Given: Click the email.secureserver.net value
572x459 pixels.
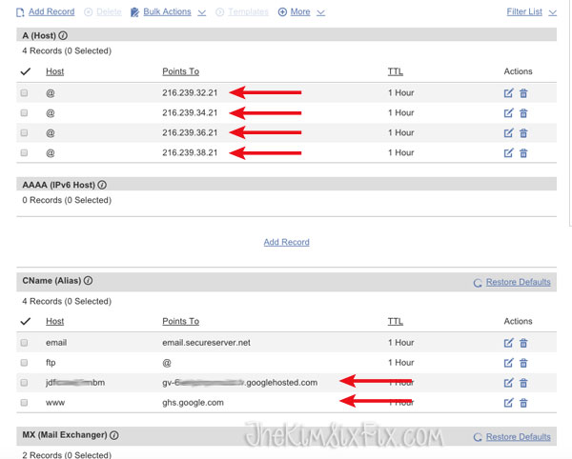Looking at the screenshot, I should click(207, 343).
